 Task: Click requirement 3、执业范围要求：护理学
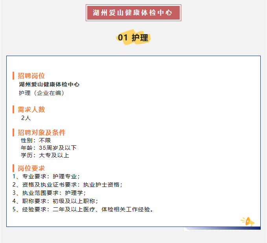tap(49, 193)
